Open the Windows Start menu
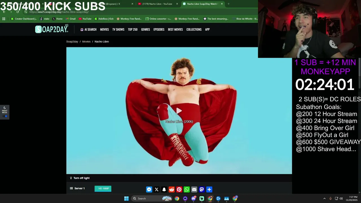Screen dimensions: 361x203 pos(126,198)
